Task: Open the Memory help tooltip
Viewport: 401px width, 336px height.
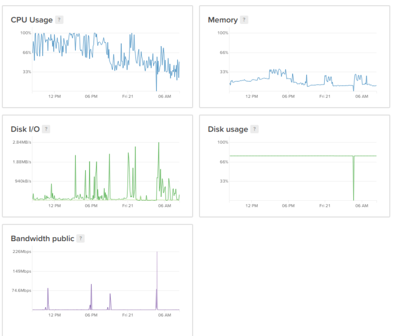Action: point(244,20)
